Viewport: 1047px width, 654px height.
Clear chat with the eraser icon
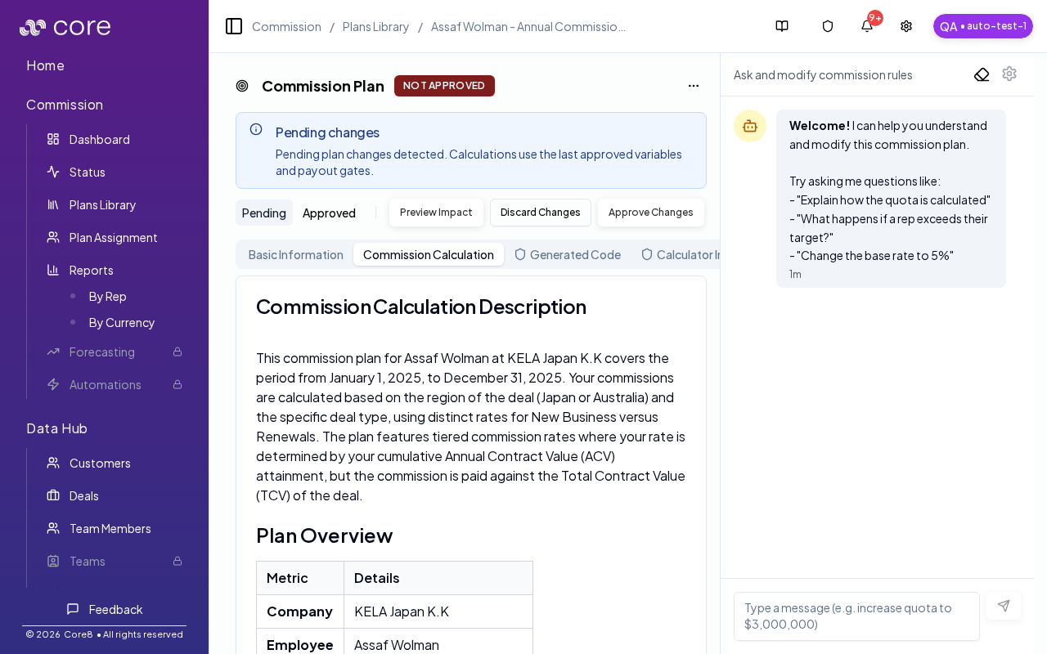click(982, 74)
